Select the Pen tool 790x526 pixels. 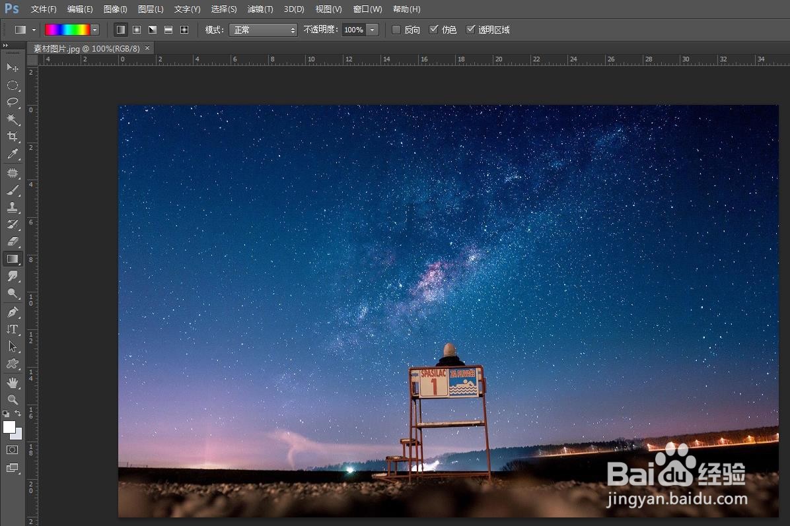point(13,312)
